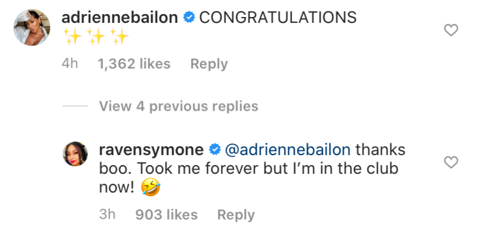Open adriennebailon's profile picture
Screen dimensions: 483x227
coord(32,27)
